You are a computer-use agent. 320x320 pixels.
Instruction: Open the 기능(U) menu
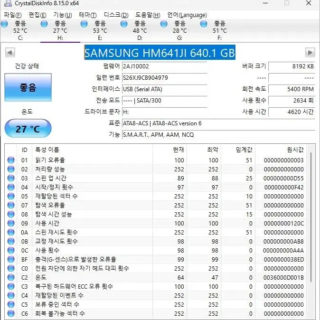(63, 15)
